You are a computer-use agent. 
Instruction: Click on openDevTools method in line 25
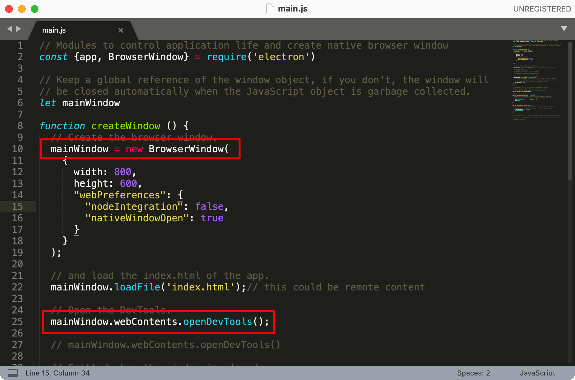[218, 322]
